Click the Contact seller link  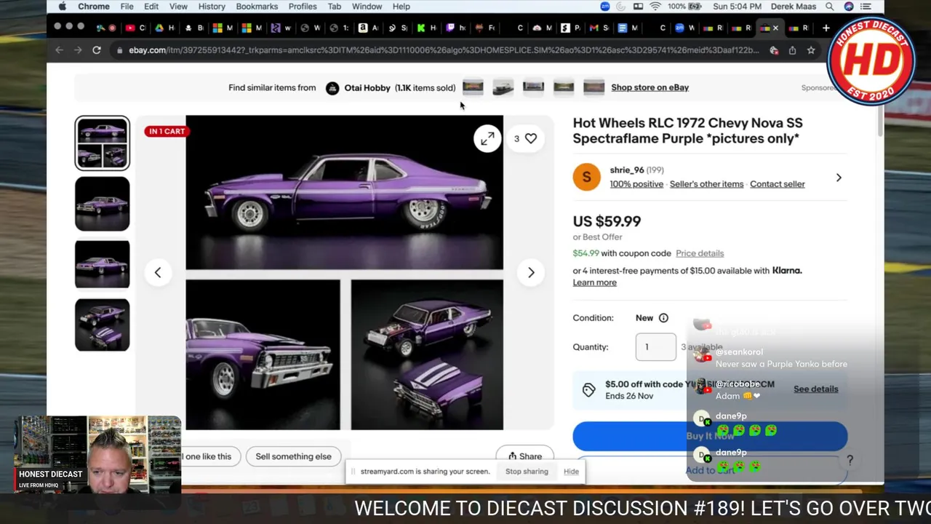[778, 184]
